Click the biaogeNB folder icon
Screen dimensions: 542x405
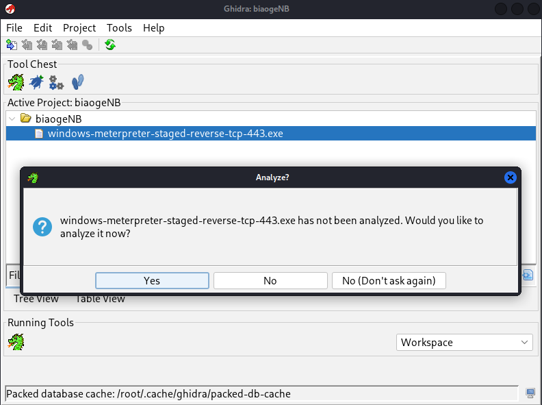click(25, 119)
